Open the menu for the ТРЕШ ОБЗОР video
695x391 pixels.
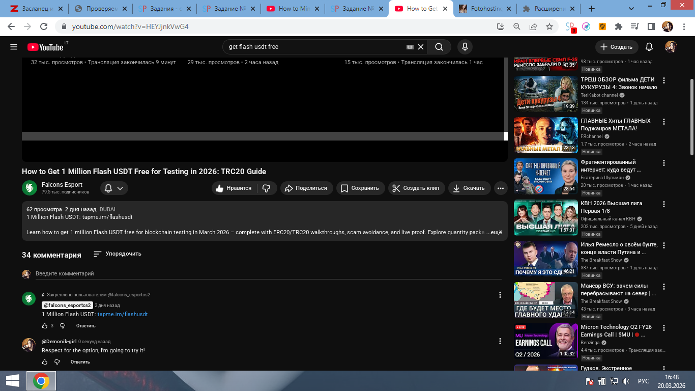coord(664,80)
